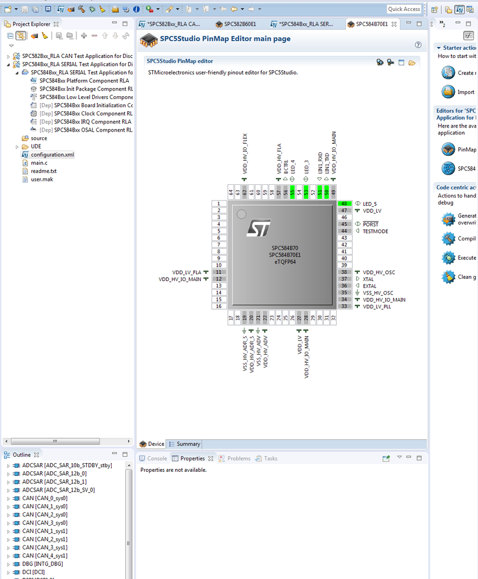
Task: Click the Quick Access field
Action: tap(404, 9)
